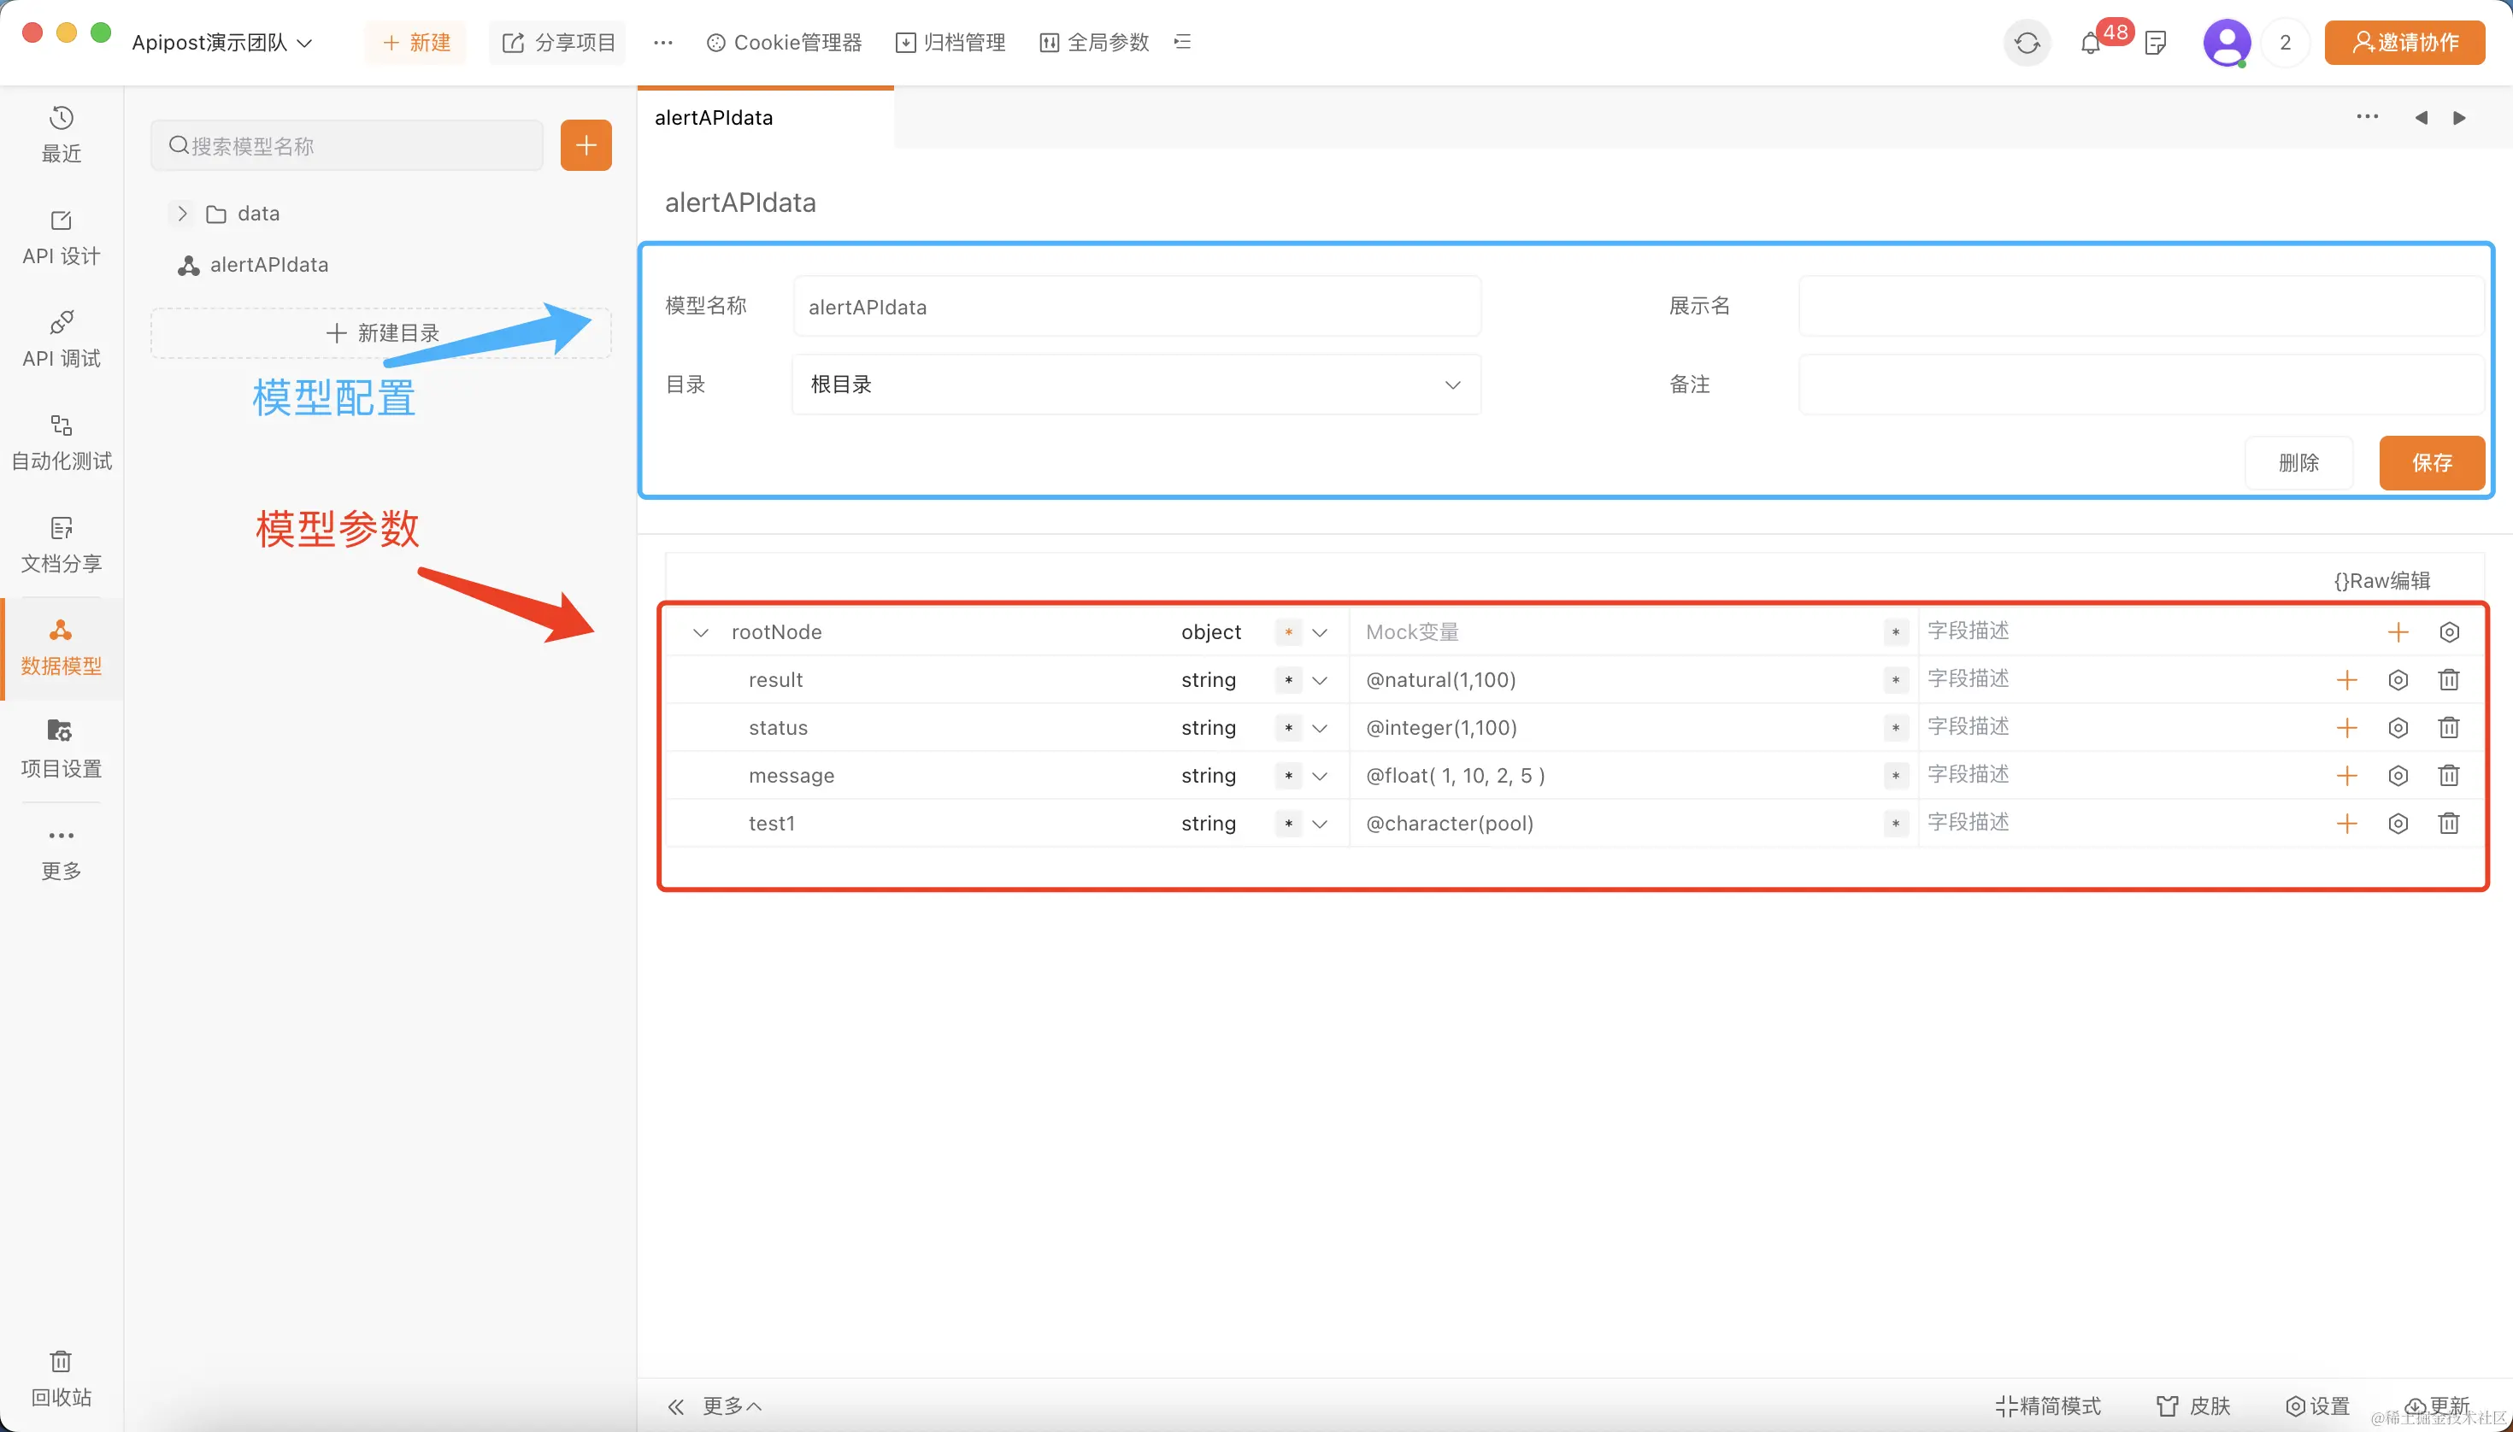Open type dropdown for test1 row

point(1321,825)
